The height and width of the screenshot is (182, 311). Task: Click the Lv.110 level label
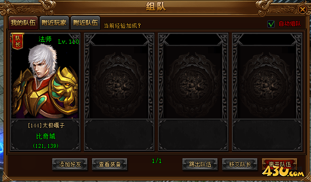[x=68, y=42]
